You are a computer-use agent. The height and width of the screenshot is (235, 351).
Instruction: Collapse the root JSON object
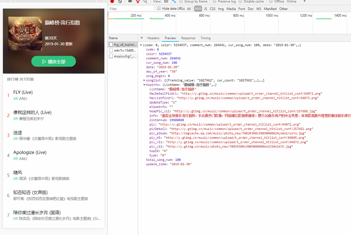point(141,45)
